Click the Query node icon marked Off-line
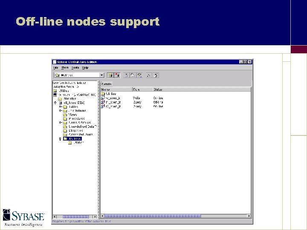The height and width of the screenshot is (230, 307). [x=103, y=102]
